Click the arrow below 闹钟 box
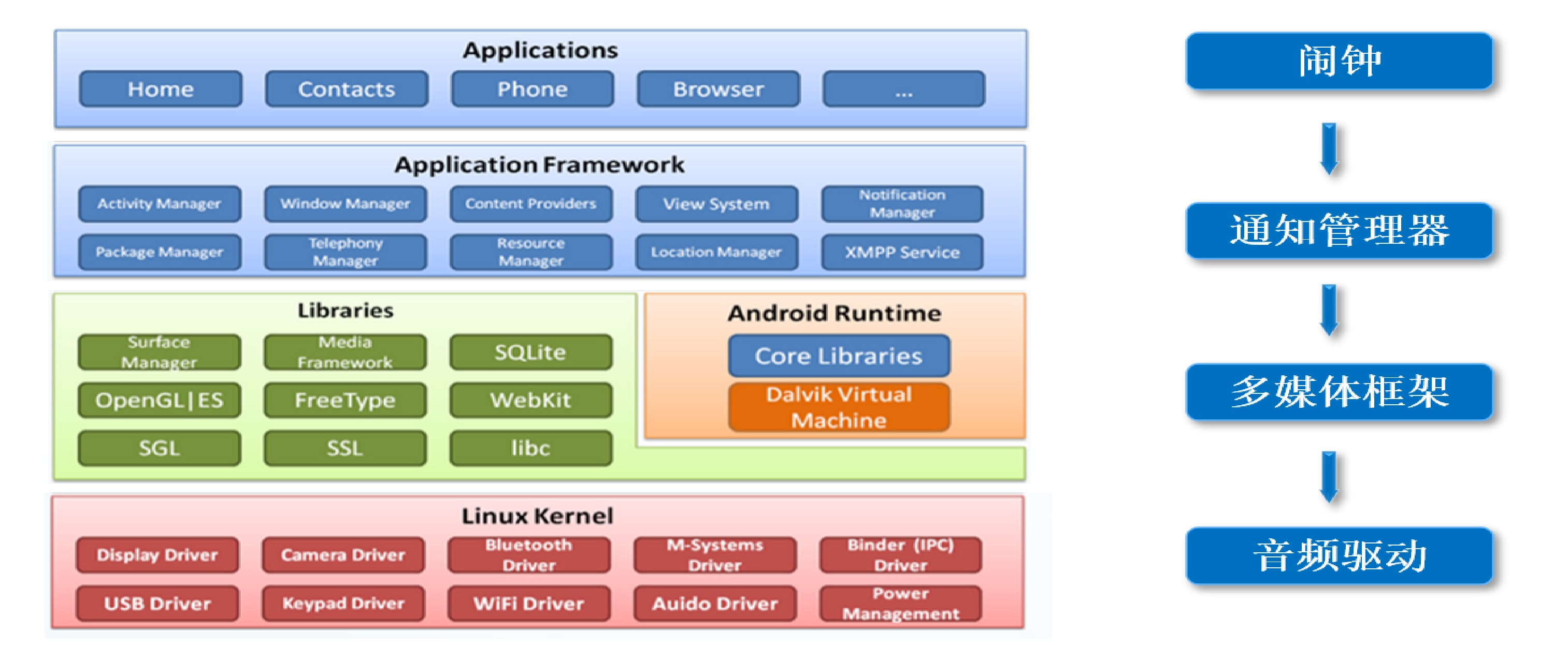The image size is (1554, 647). click(x=1329, y=149)
